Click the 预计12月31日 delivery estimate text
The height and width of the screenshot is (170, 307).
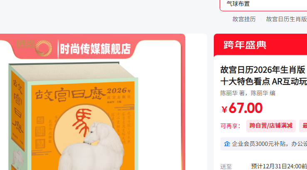tap(279, 167)
